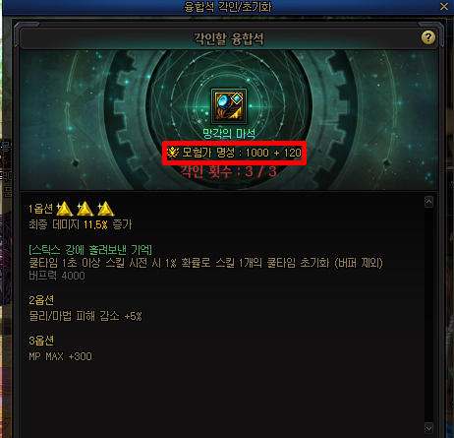The width and height of the screenshot is (454, 438).
Task: Click the option list scrollbar track
Action: pyautogui.click(x=428, y=315)
